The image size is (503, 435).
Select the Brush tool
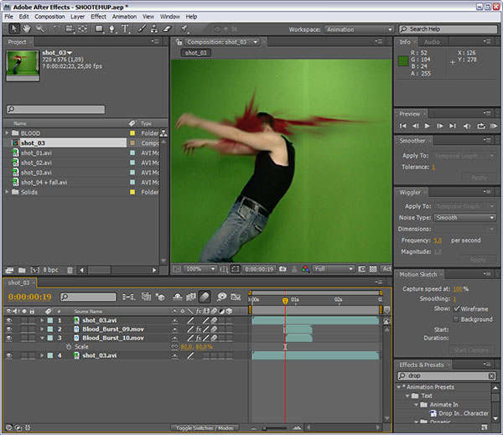[140, 28]
